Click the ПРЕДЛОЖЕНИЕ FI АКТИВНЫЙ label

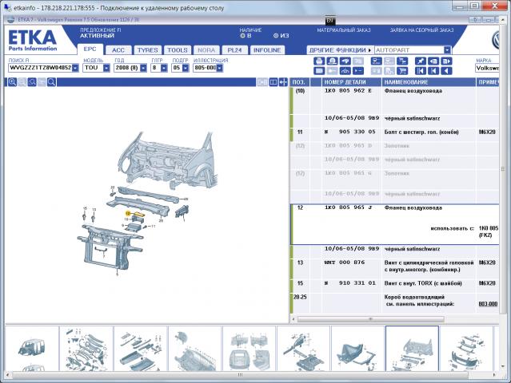coord(101,33)
